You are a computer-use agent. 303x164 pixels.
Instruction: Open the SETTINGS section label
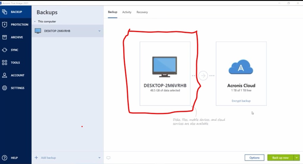pos(18,88)
